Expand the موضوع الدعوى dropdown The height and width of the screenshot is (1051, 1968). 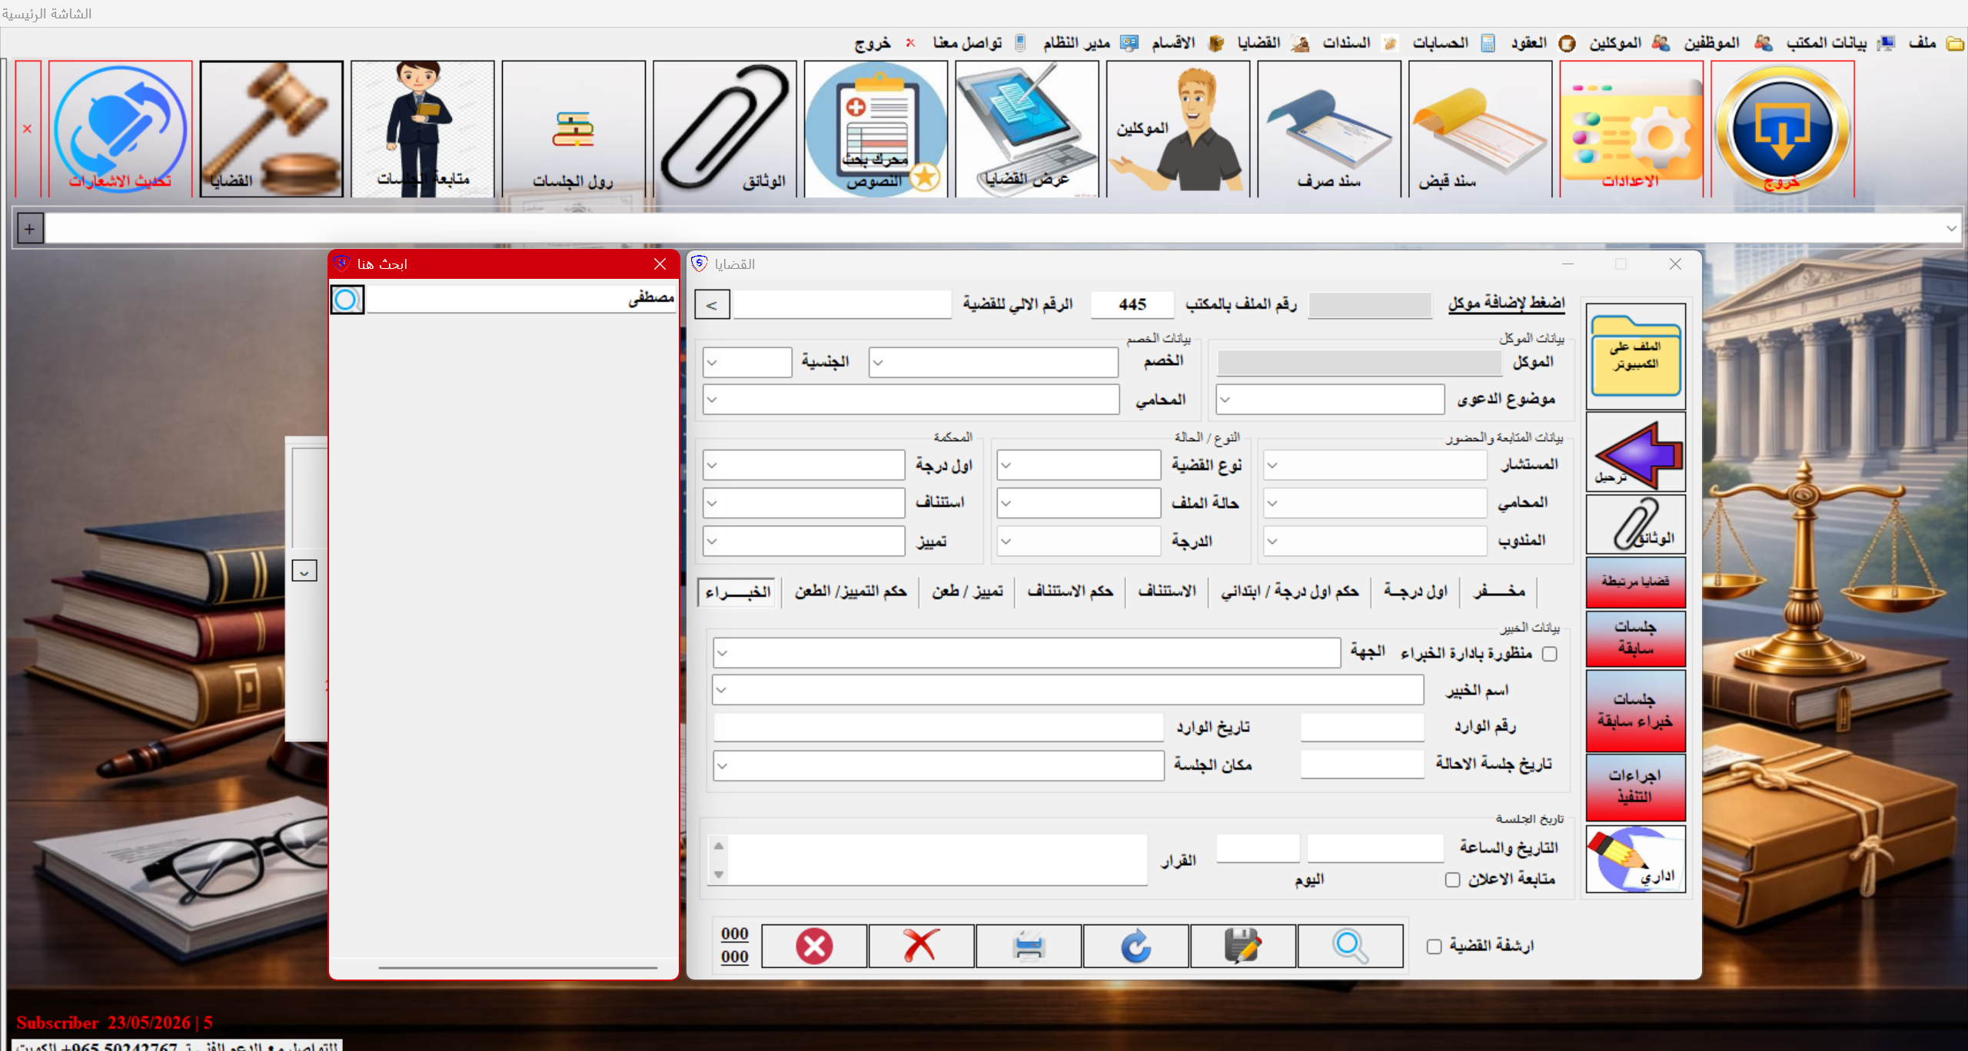1225,400
